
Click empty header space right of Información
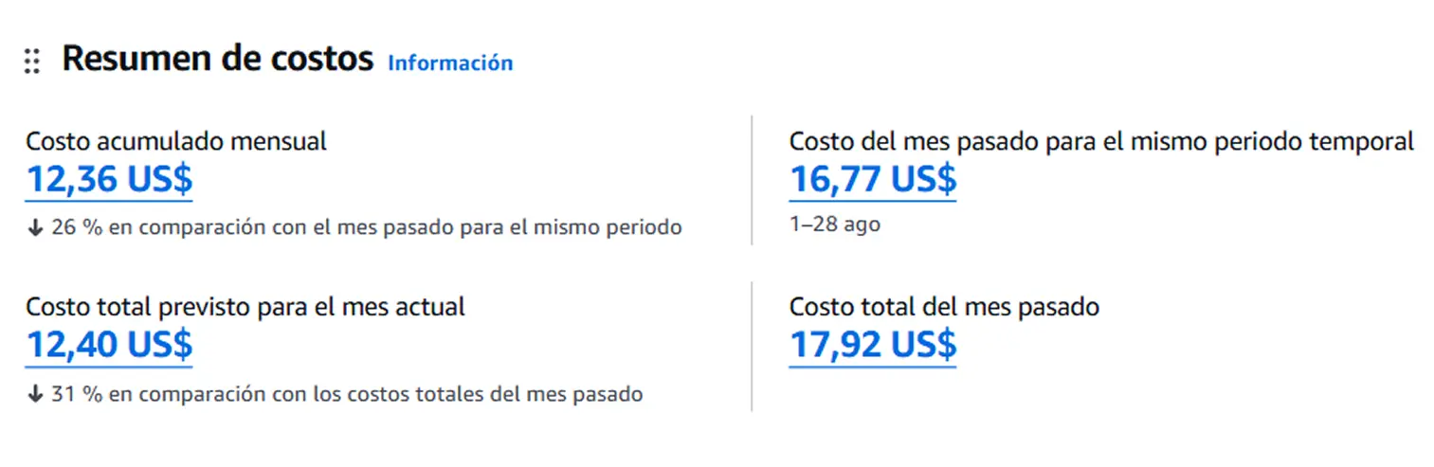click(853, 63)
